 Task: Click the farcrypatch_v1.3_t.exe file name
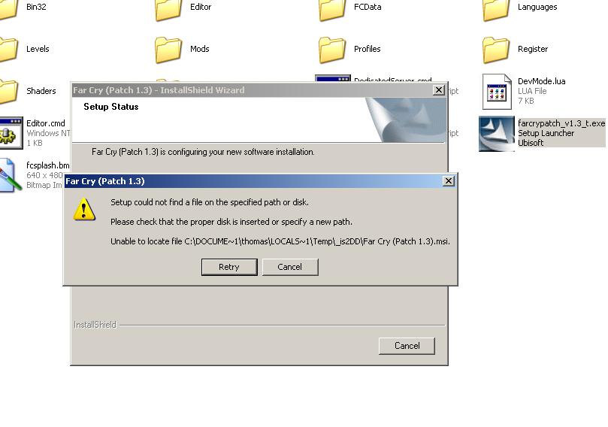pos(561,123)
